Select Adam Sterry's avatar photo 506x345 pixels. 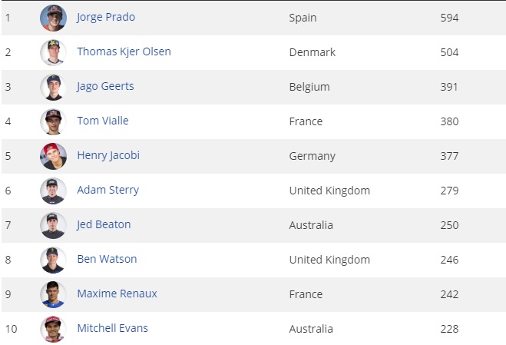53,191
